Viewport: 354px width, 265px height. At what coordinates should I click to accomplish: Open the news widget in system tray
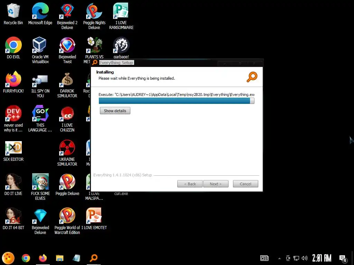click(264, 258)
